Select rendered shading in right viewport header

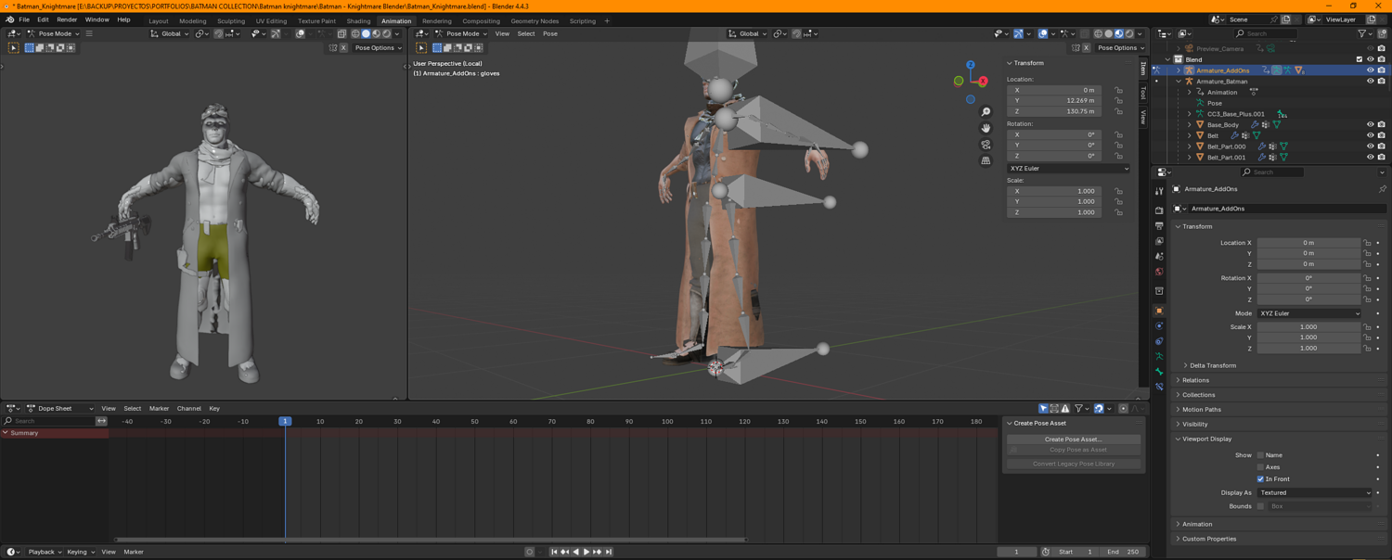[x=1129, y=33]
